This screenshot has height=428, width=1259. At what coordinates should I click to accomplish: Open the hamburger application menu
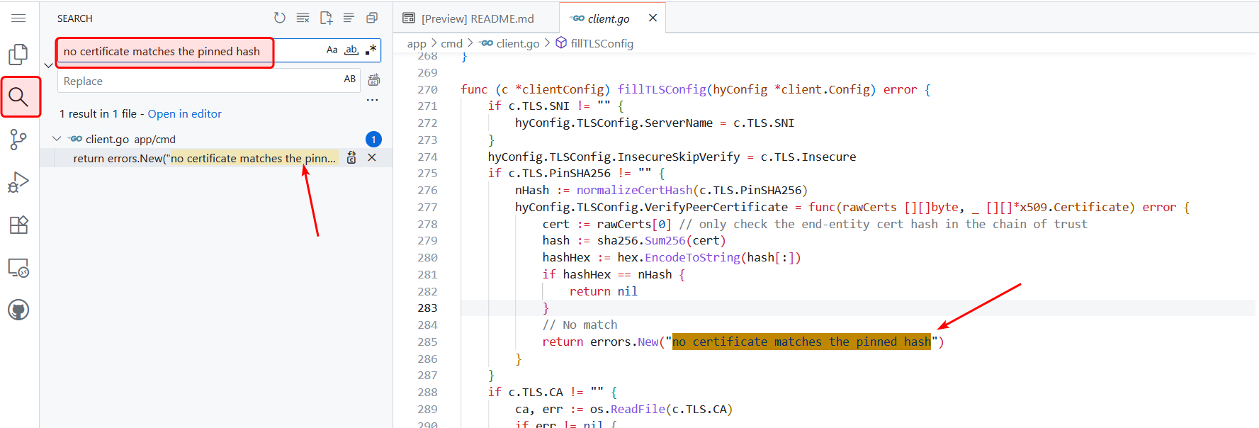tap(18, 18)
